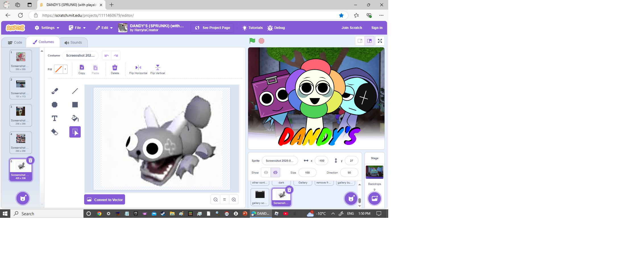Delete costume 5 using its trash badge
Viewport: 640px width, 253px height.
pos(30,161)
